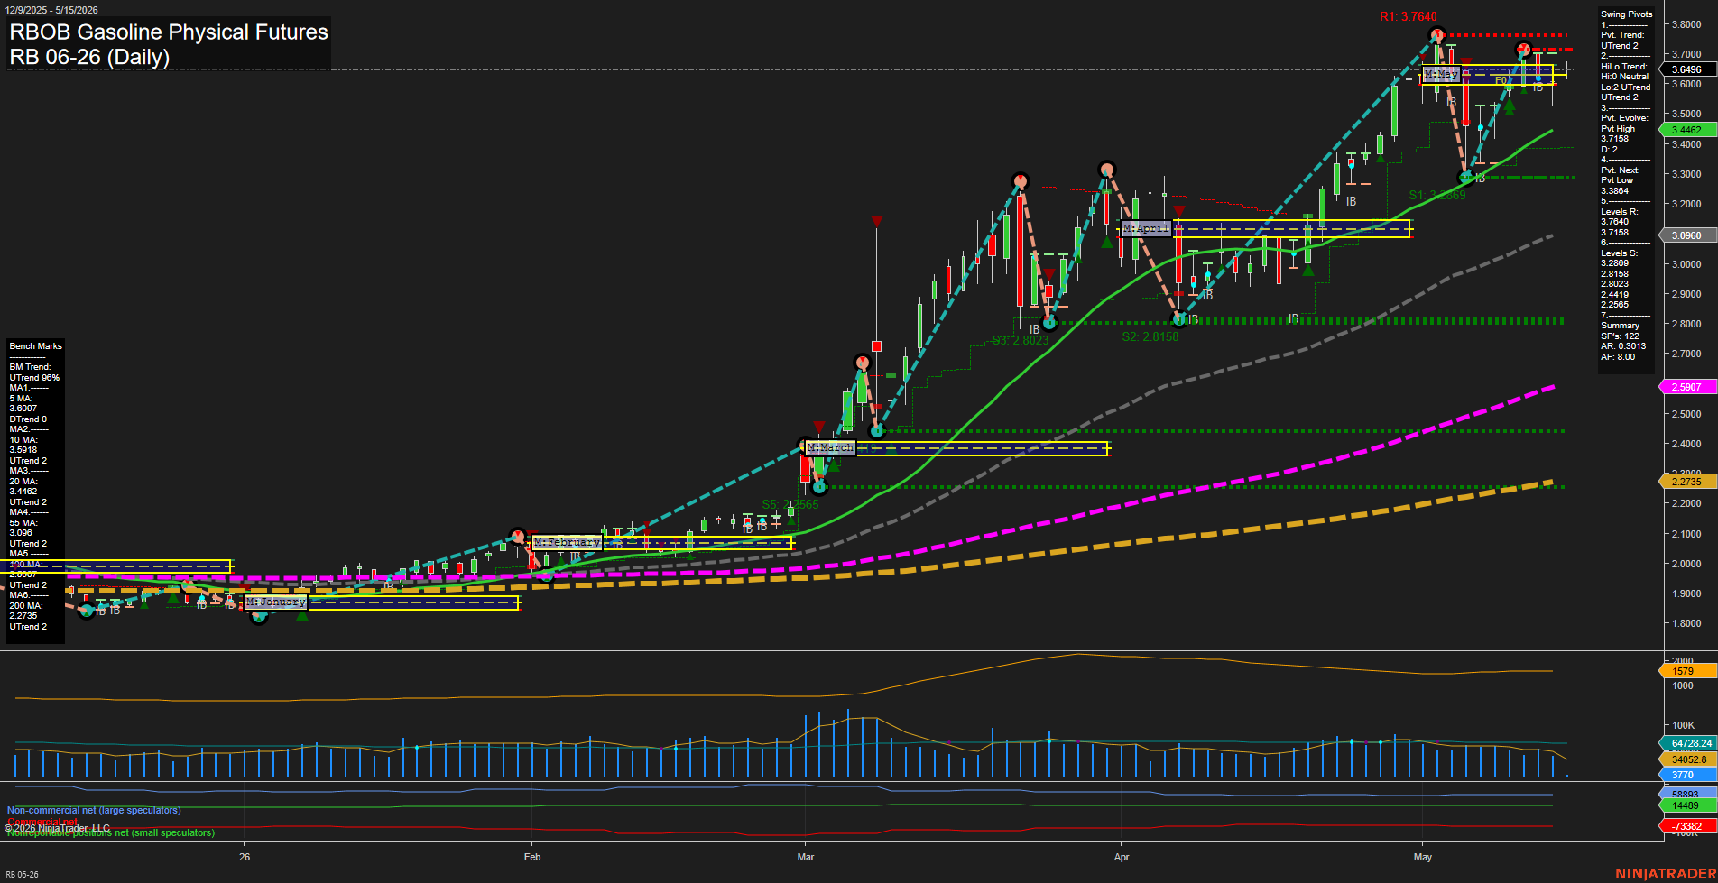Select the F0 label in the May box
The height and width of the screenshot is (883, 1718).
pos(1501,81)
